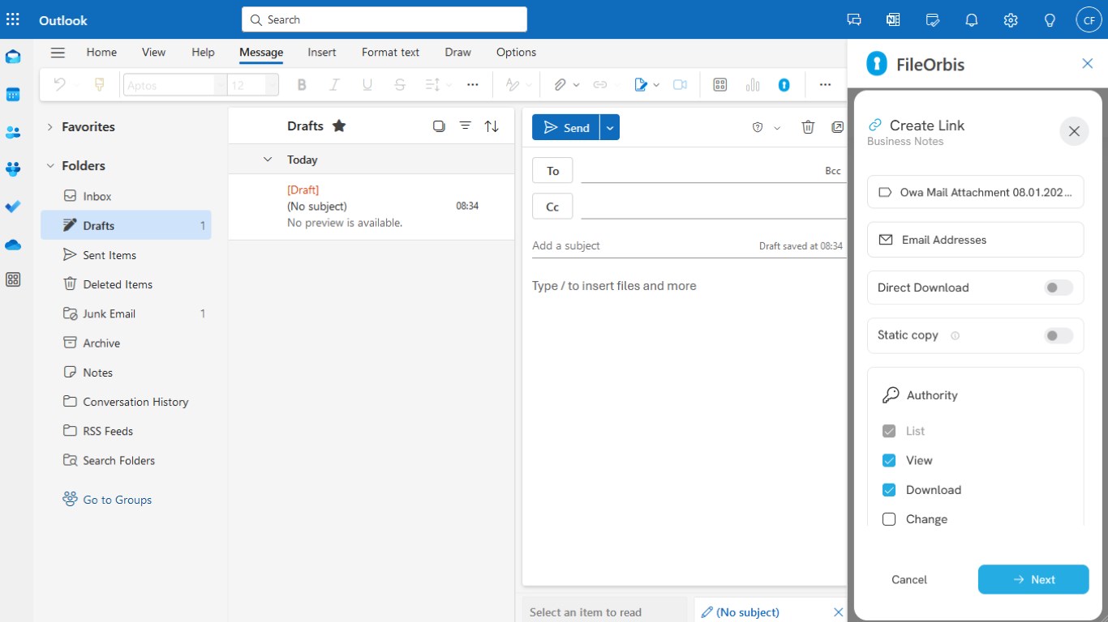Open the app launcher waffle icon
1108x622 pixels.
pos(13,19)
